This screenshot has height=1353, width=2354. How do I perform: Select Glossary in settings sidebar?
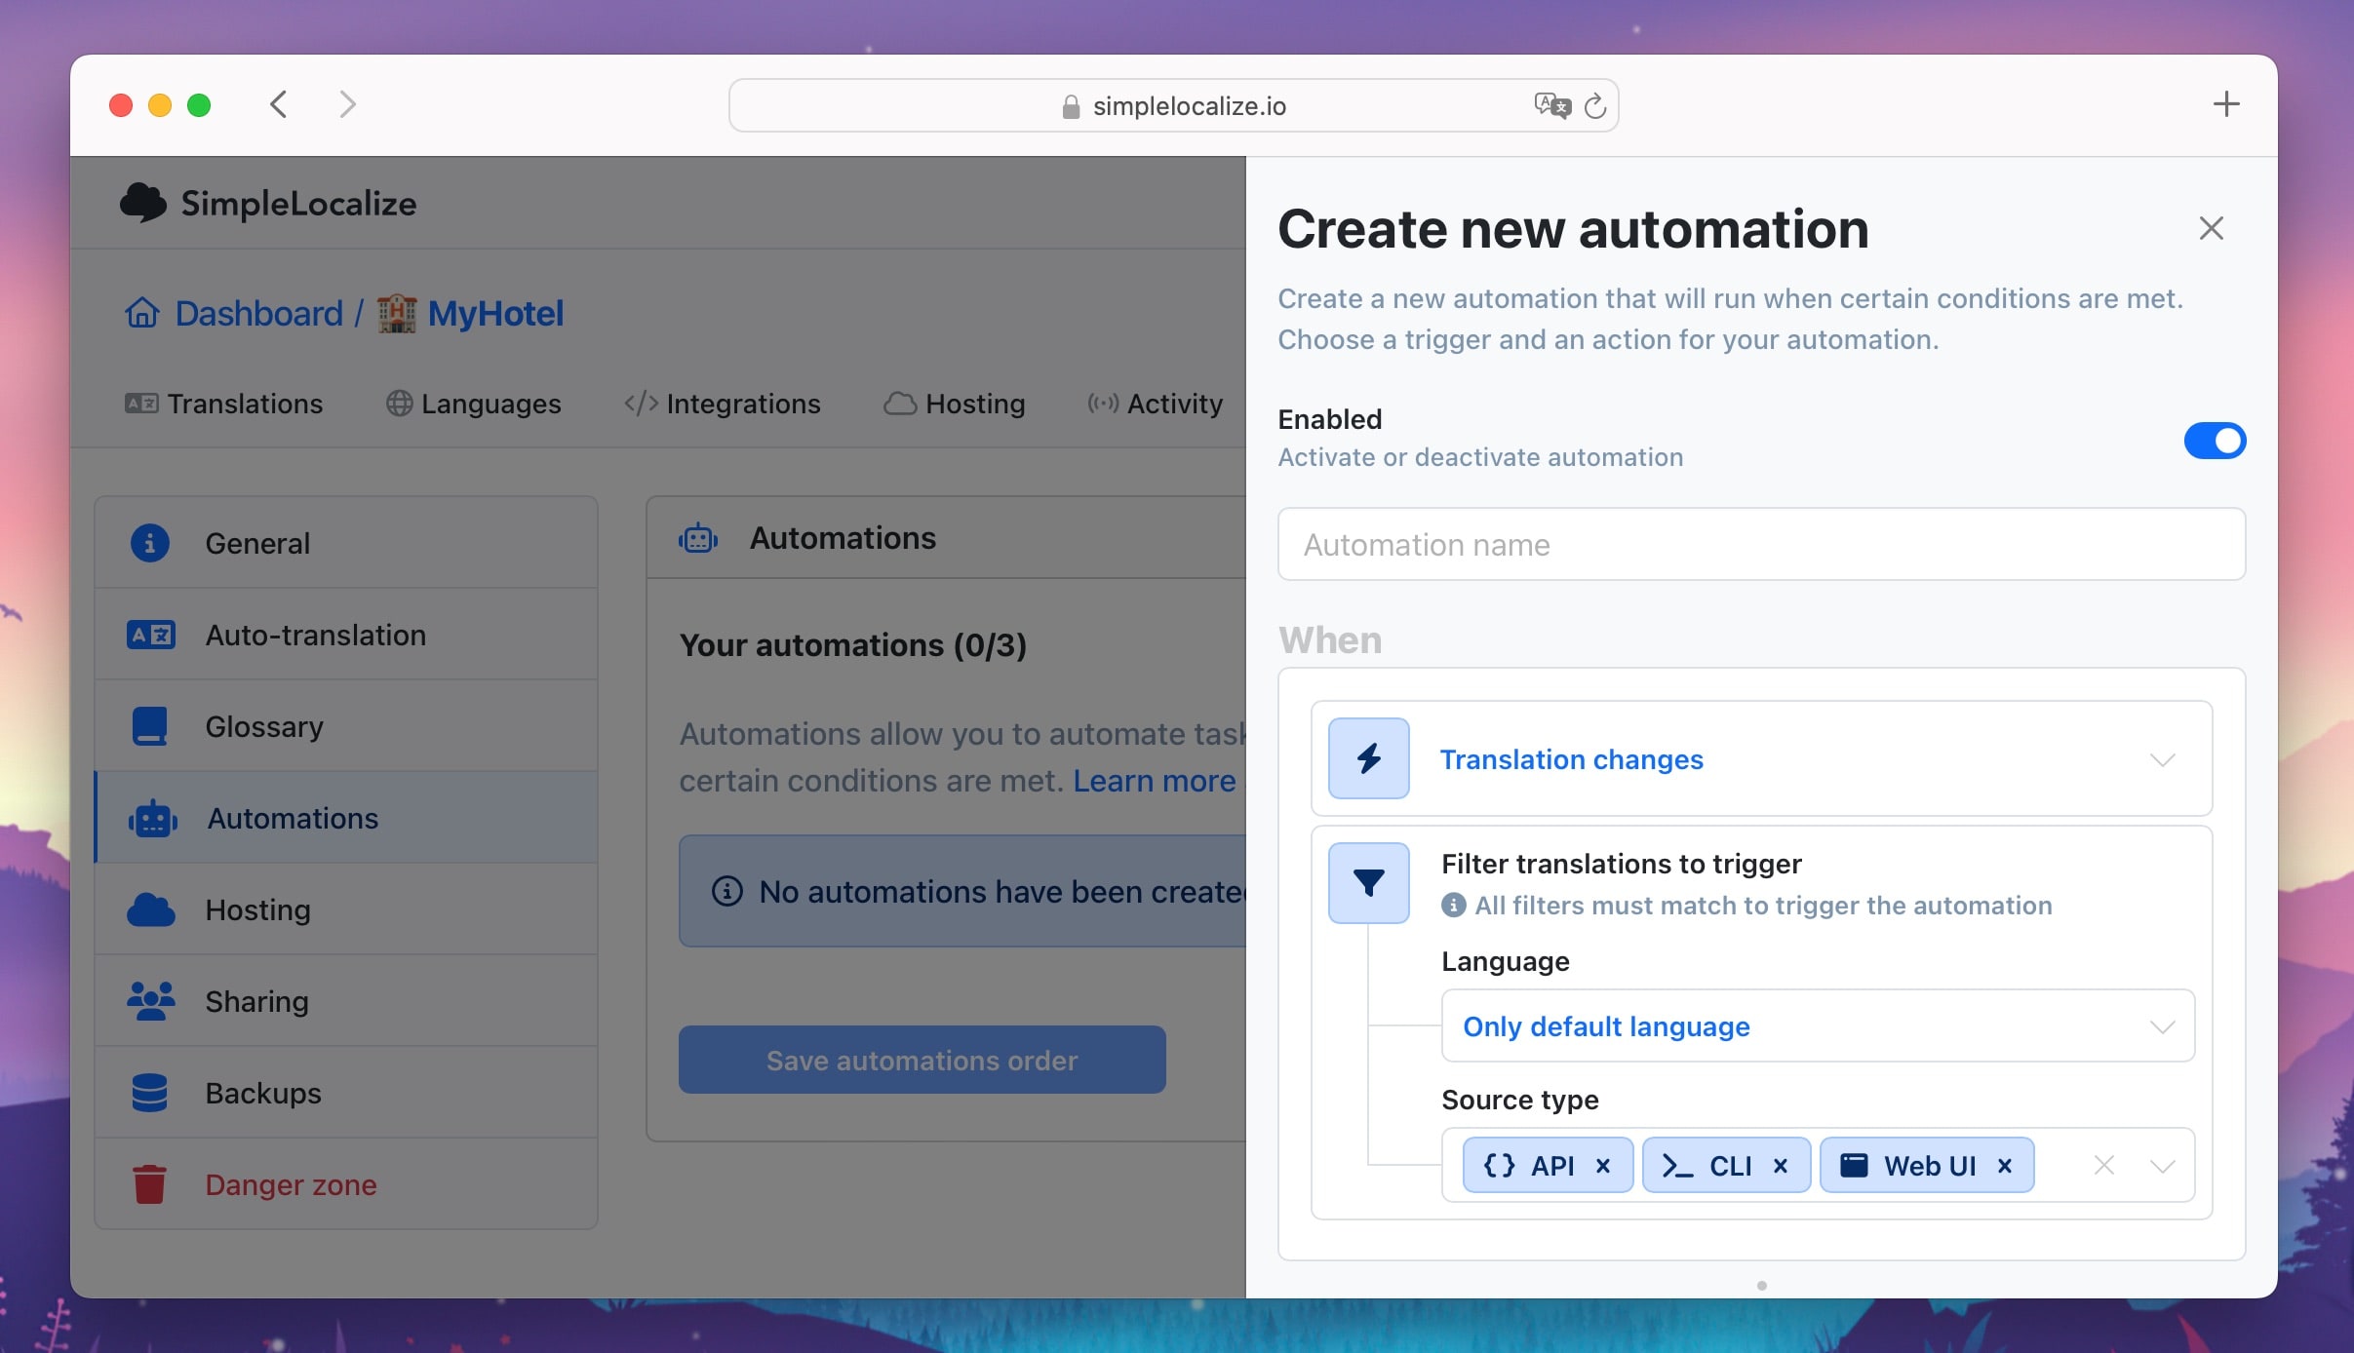pyautogui.click(x=346, y=726)
